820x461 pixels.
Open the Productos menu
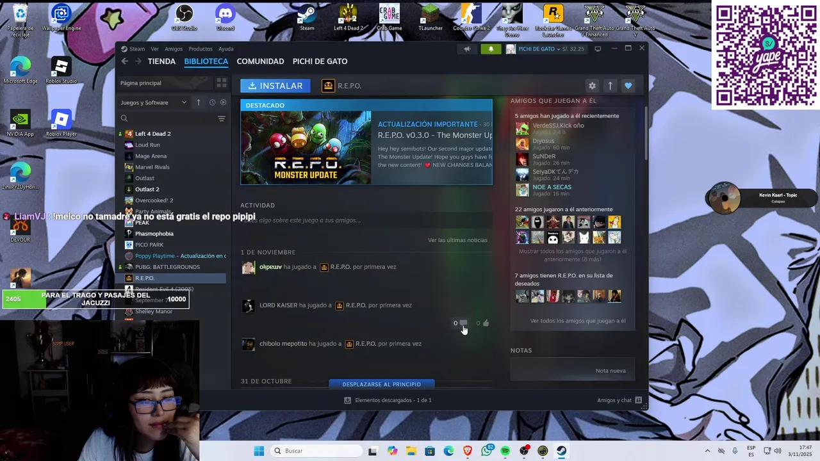pyautogui.click(x=201, y=49)
